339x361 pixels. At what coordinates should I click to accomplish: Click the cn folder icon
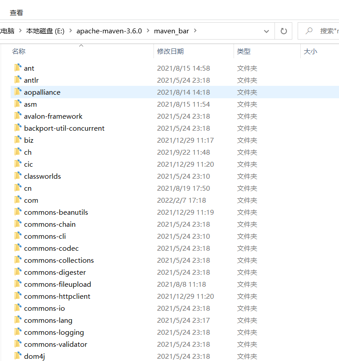(18, 188)
